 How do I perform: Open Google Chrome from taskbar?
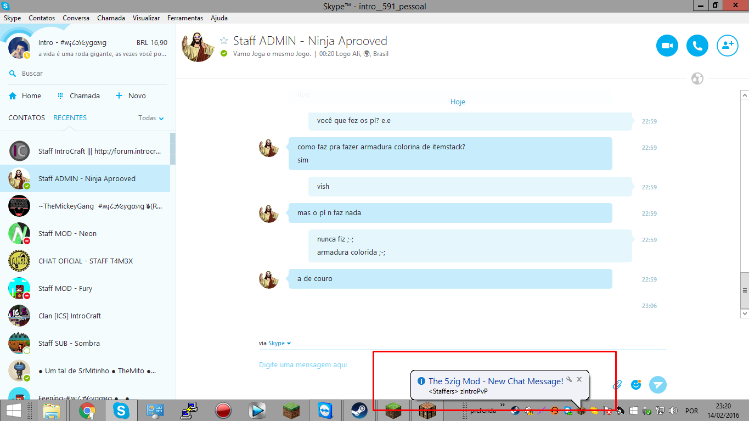(x=87, y=410)
